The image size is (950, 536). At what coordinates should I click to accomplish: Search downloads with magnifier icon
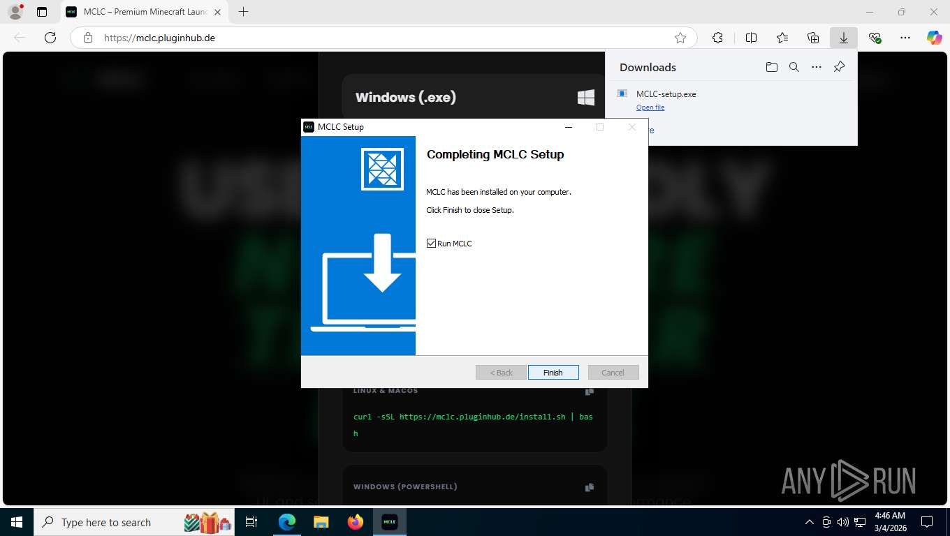tap(794, 67)
